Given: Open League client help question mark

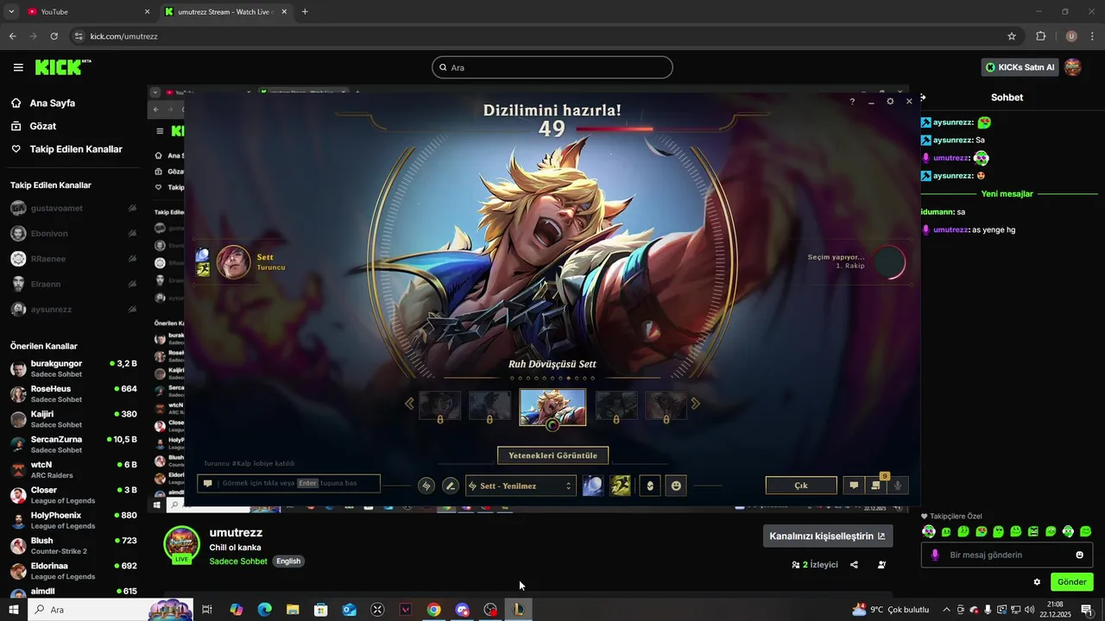Looking at the screenshot, I should click(x=852, y=102).
